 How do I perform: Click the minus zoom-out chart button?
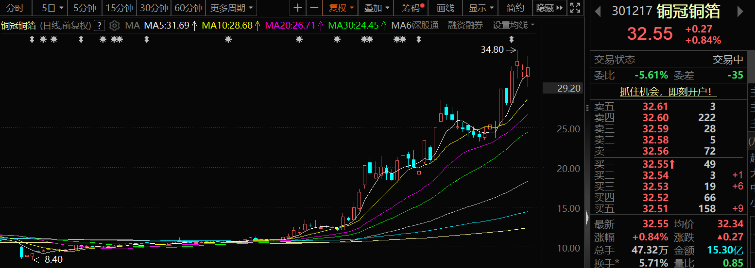[x=314, y=8]
